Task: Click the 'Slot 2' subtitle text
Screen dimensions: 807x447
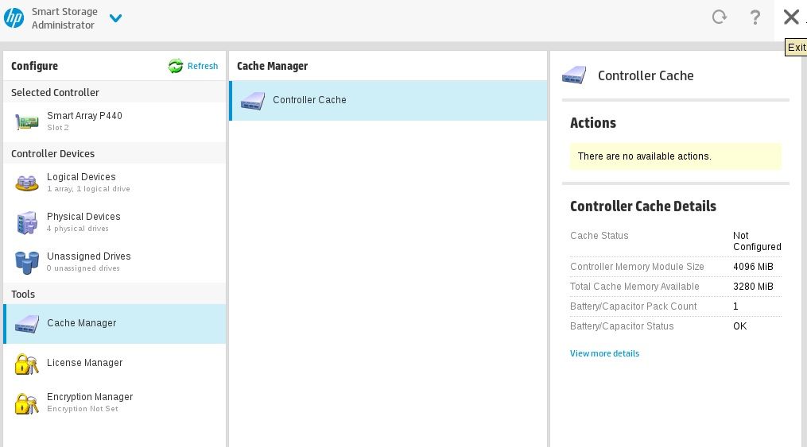Action: (x=57, y=127)
